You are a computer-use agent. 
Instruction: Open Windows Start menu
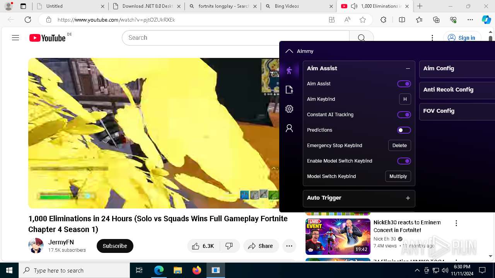[9, 270]
